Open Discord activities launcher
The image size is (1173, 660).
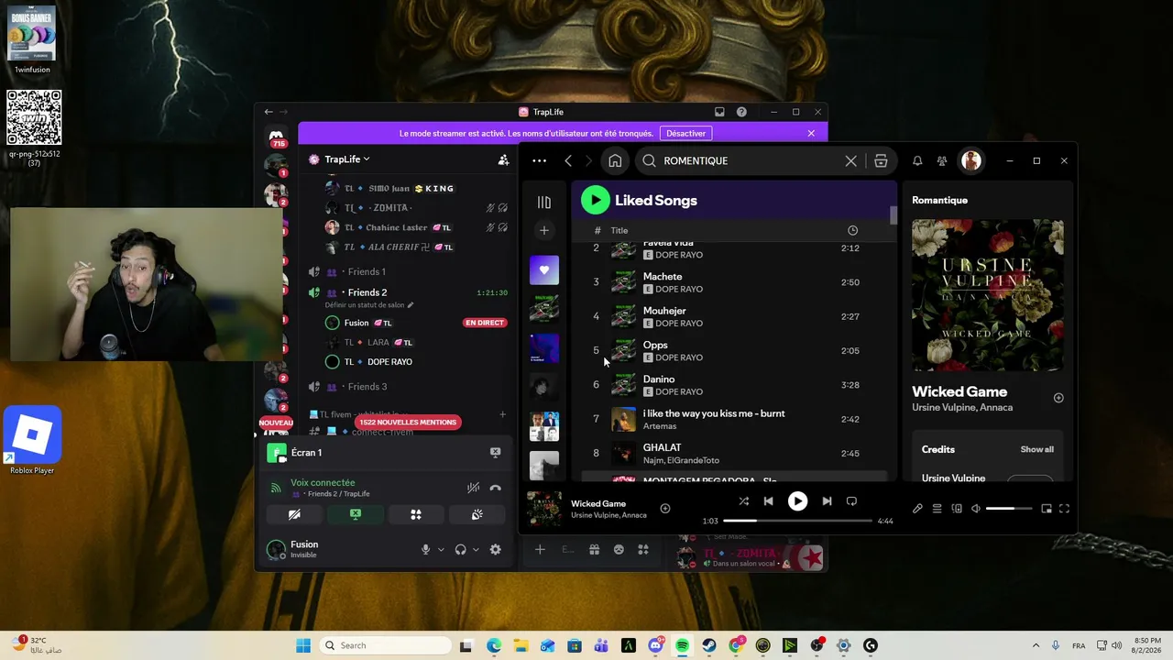point(416,515)
